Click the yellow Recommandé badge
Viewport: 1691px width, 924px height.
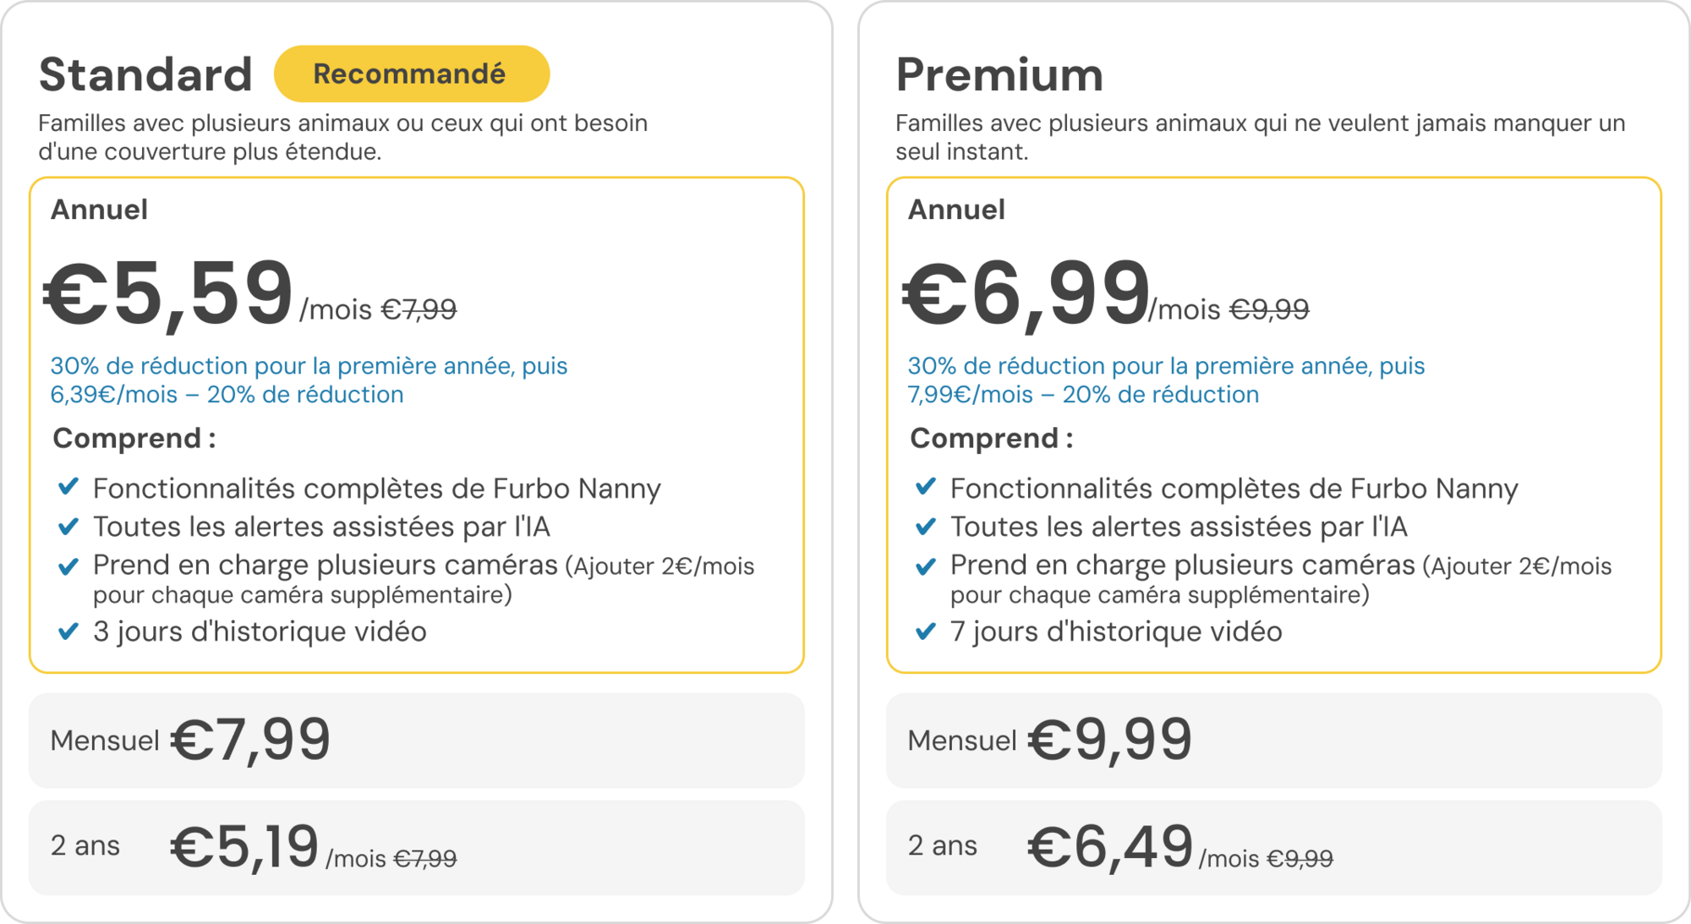412,74
